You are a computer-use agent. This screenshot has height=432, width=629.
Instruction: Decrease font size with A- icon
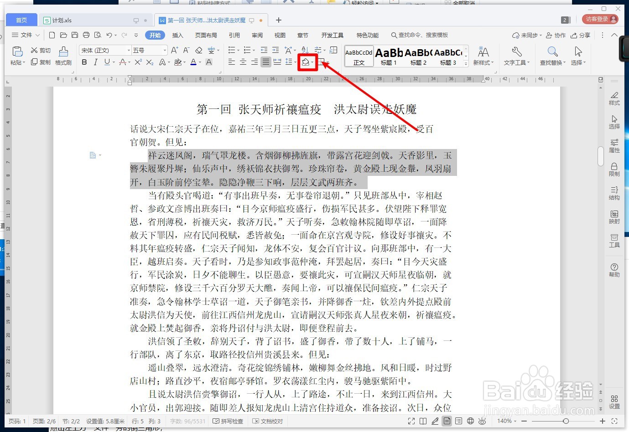tap(186, 50)
